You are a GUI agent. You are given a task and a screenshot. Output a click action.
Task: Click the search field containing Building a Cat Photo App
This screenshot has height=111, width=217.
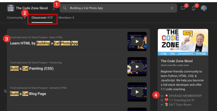coord(118,8)
